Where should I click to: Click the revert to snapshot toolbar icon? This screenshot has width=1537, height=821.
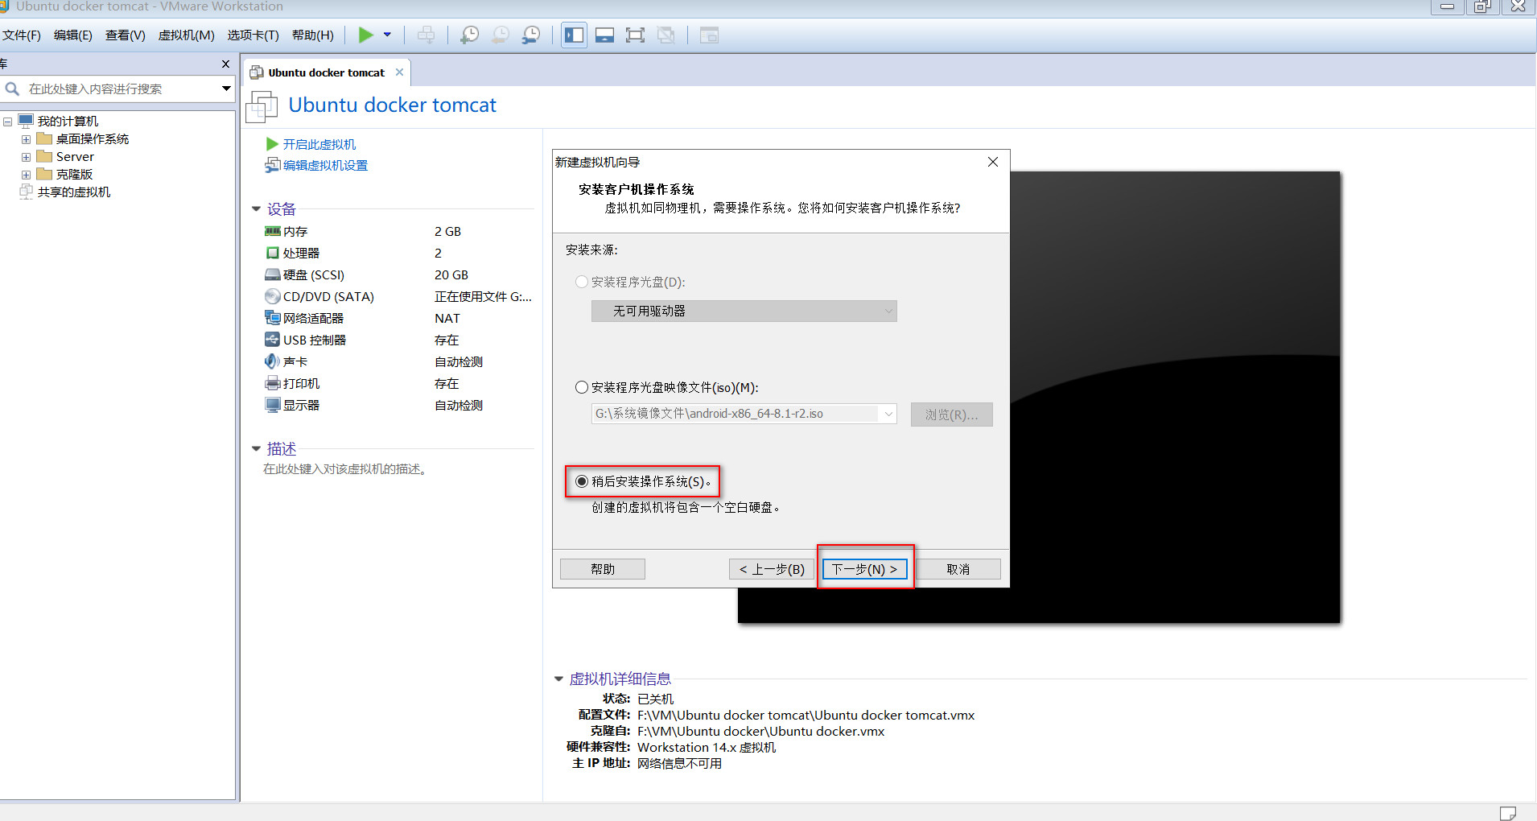(x=501, y=35)
